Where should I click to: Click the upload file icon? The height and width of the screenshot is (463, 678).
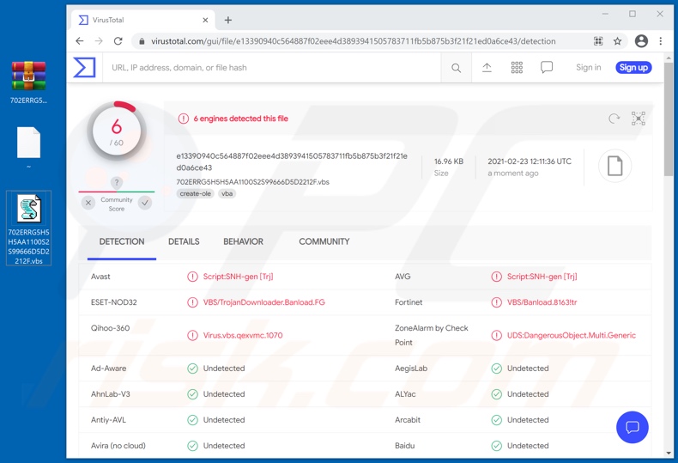487,68
